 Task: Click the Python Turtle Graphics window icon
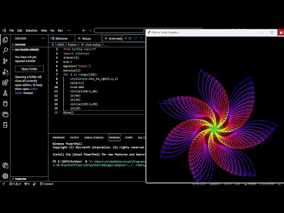(149, 33)
